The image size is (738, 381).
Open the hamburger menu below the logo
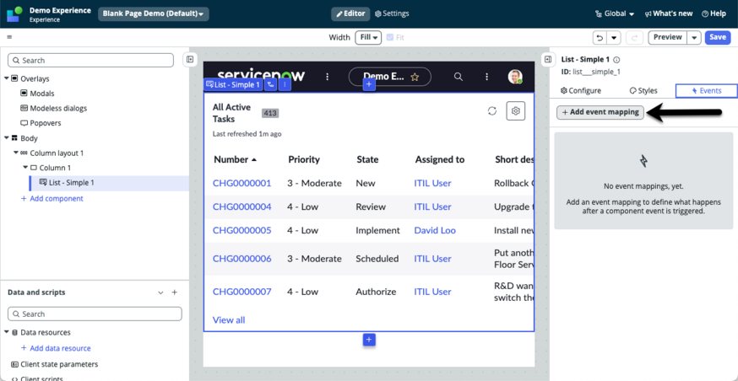click(9, 37)
